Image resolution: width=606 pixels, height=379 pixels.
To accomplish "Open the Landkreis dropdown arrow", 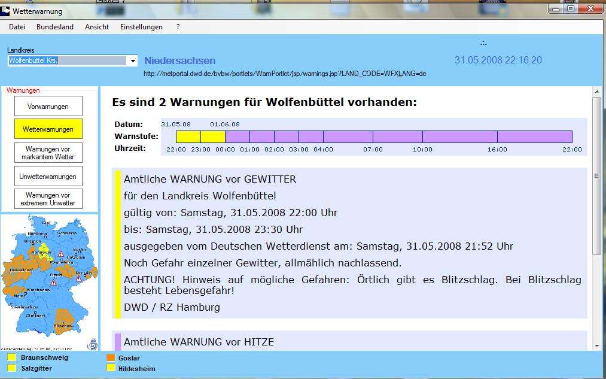I will click(132, 61).
